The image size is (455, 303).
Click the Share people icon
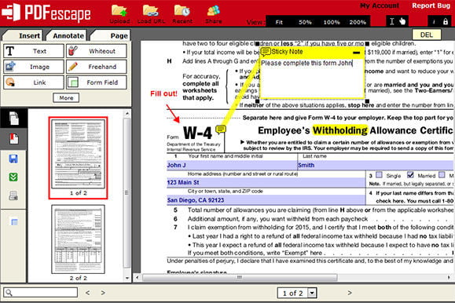pos(214,11)
